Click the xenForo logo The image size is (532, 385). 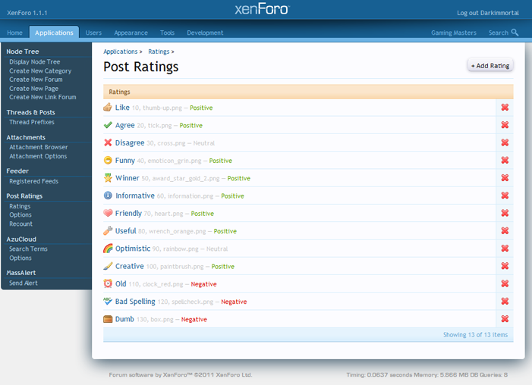coord(263,9)
